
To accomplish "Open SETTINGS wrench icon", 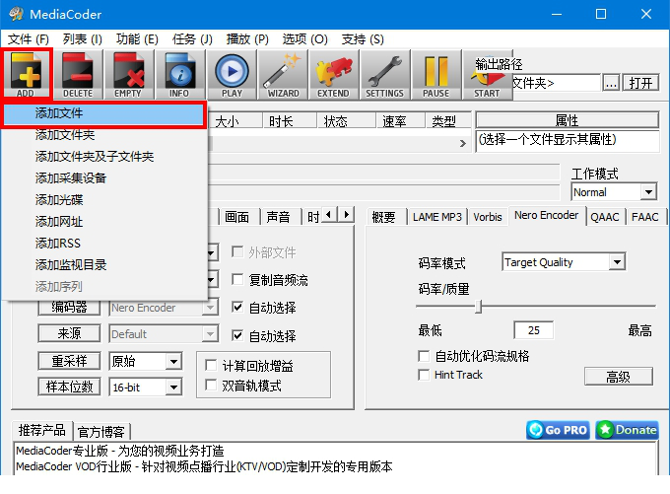I will (384, 74).
